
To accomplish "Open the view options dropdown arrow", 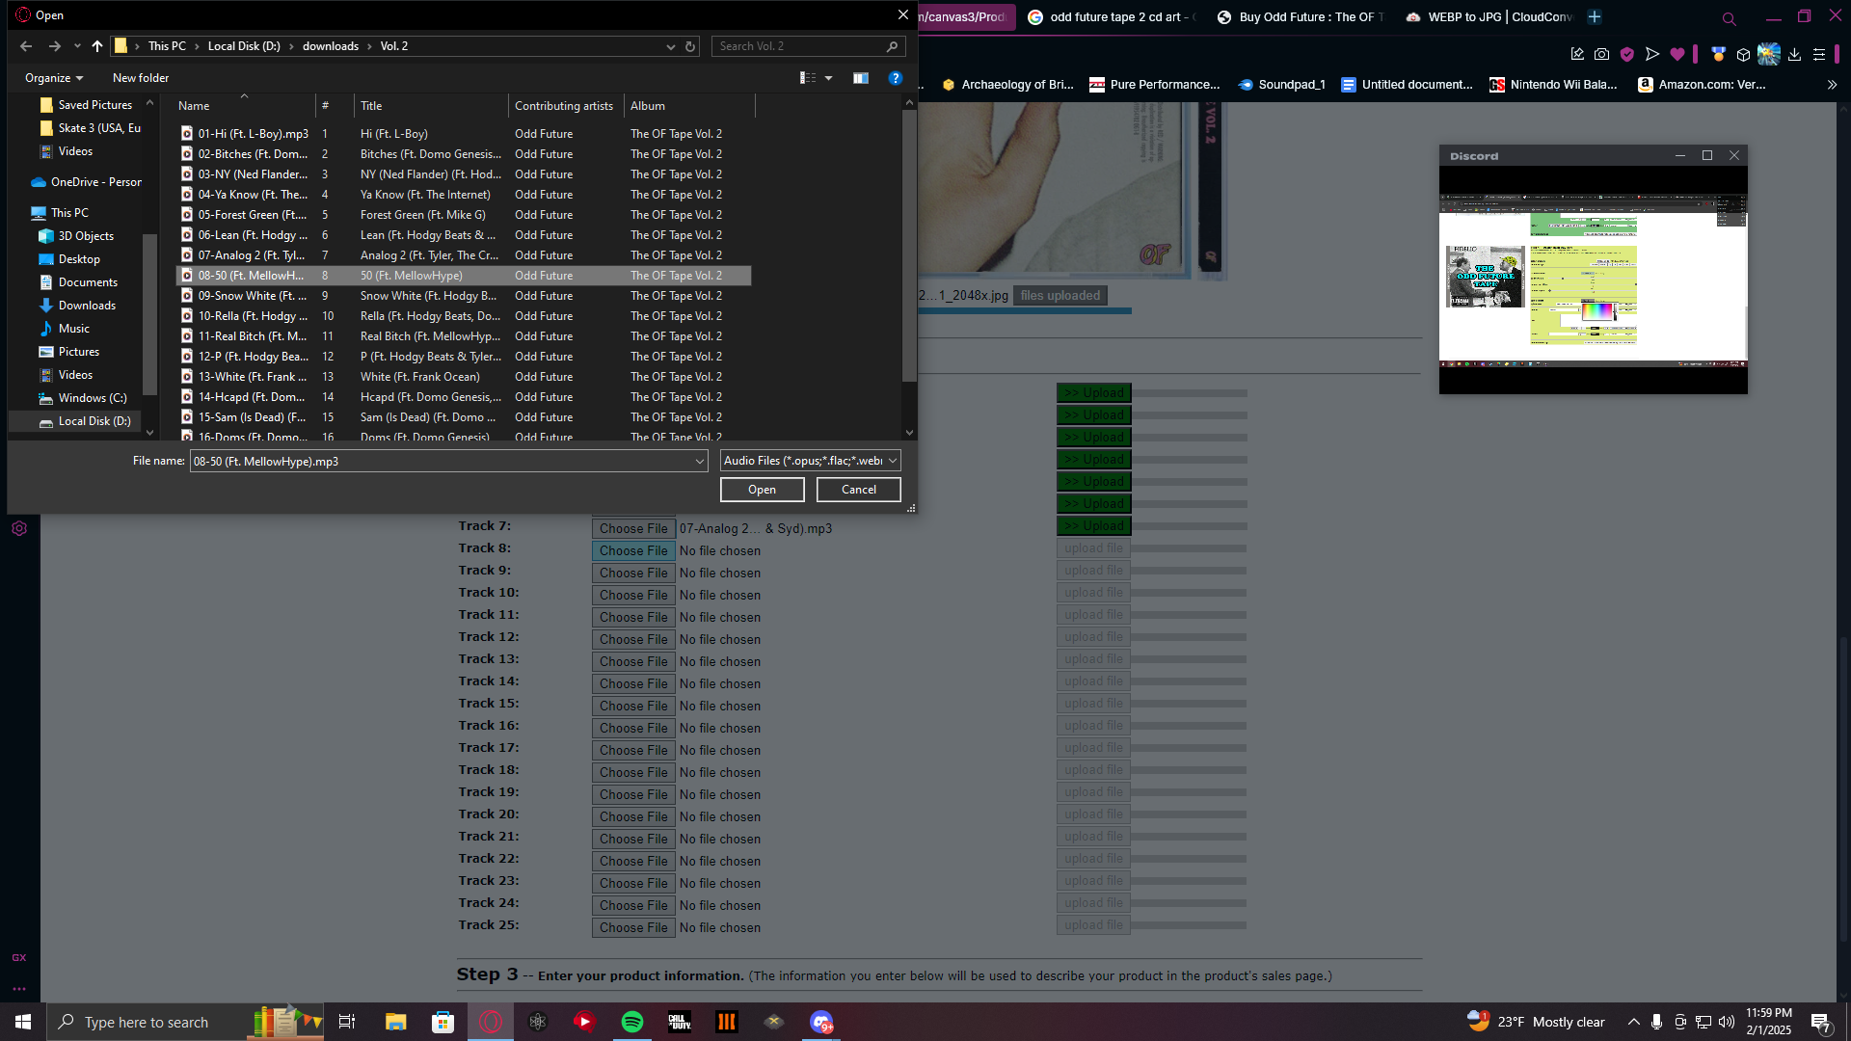I will point(828,78).
